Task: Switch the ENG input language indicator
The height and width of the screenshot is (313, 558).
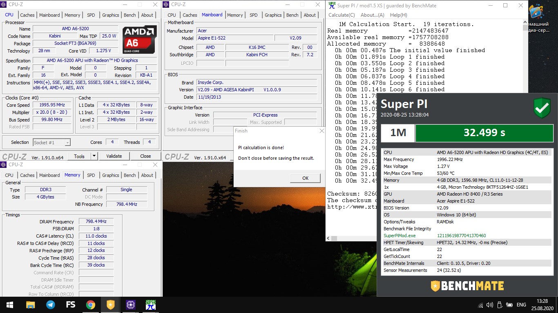Action: (521, 305)
